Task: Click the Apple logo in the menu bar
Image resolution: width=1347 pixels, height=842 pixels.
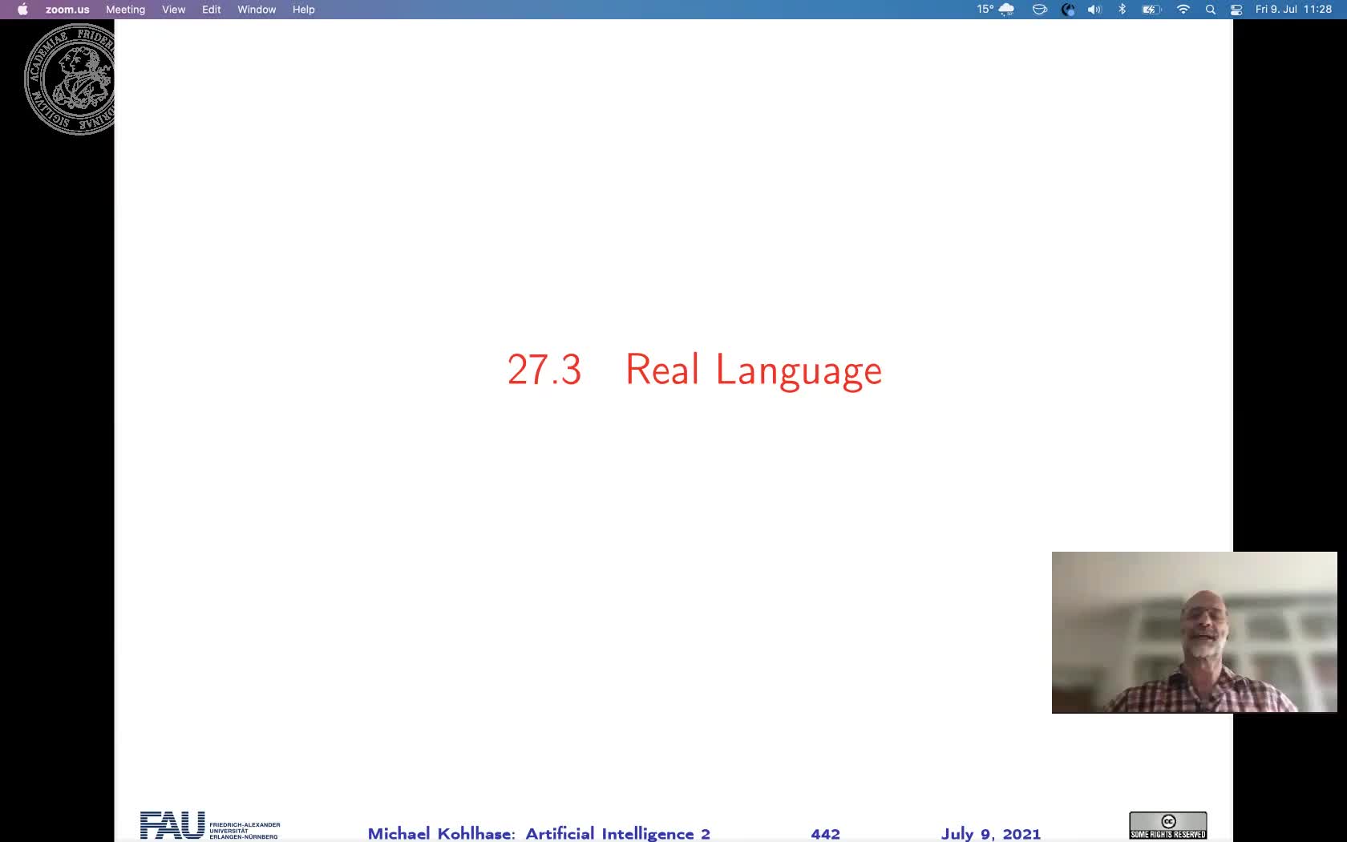Action: pos(22,10)
